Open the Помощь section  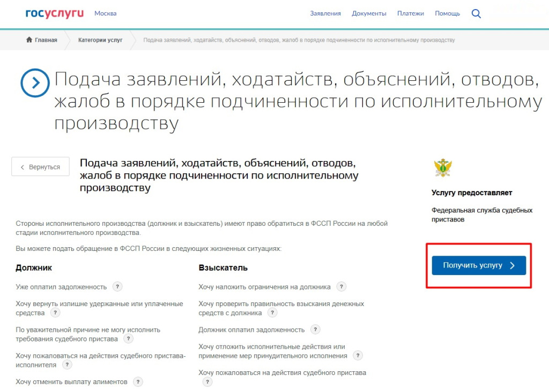pyautogui.click(x=447, y=13)
